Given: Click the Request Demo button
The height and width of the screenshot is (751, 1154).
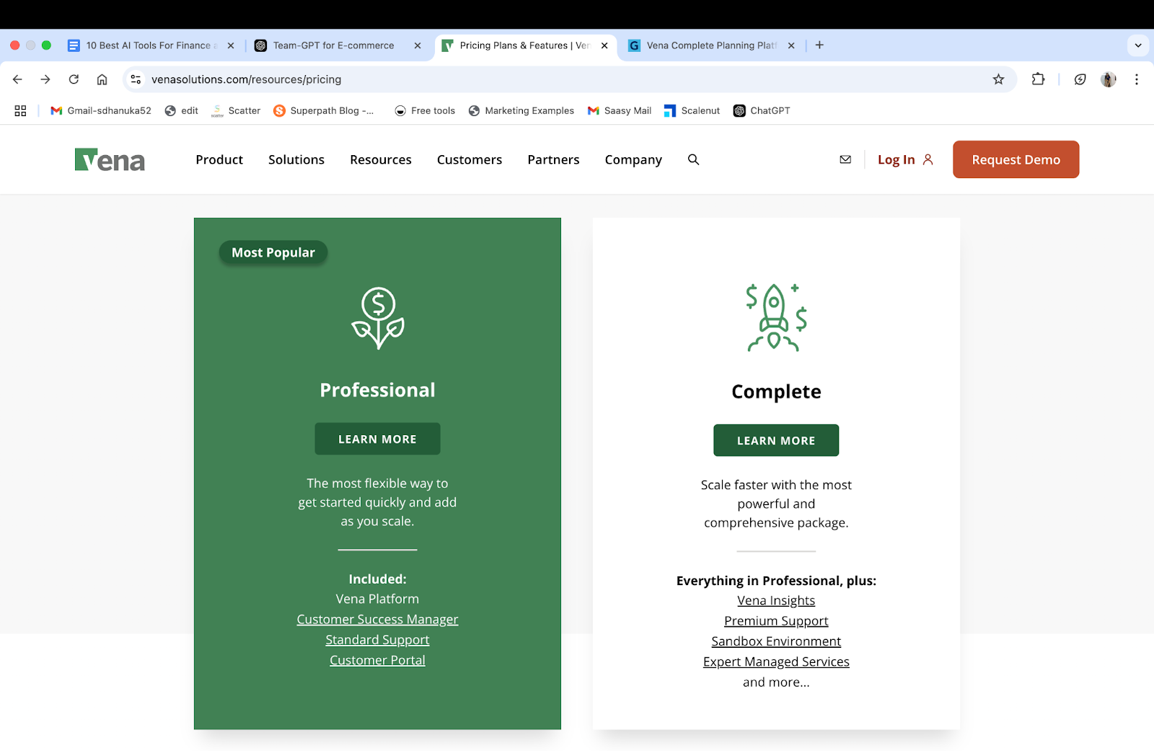Looking at the screenshot, I should pyautogui.click(x=1016, y=159).
